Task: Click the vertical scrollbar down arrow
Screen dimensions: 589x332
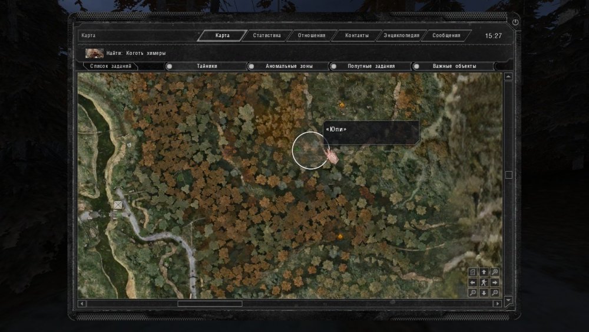Action: pos(508,300)
